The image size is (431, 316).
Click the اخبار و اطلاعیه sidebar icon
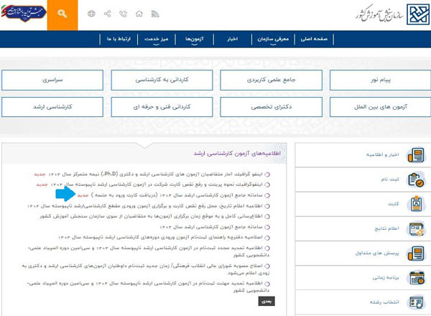[416, 155]
